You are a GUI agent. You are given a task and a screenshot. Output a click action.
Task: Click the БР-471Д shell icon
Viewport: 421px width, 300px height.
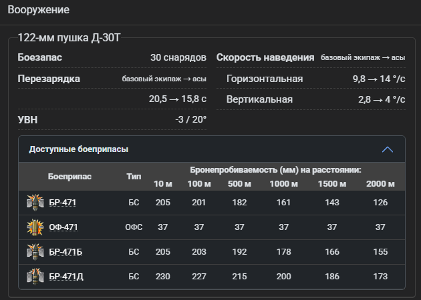pos(35,277)
